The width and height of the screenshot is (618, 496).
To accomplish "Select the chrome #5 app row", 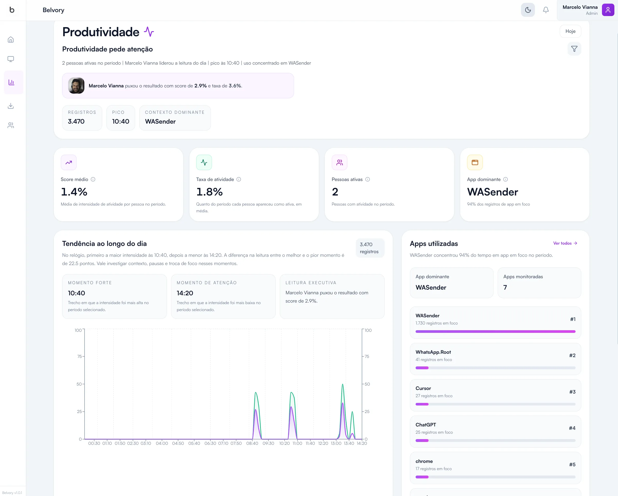I will pos(495,468).
